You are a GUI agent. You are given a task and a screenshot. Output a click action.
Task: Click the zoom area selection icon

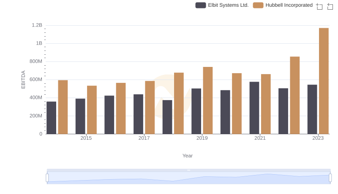coord(319,6)
